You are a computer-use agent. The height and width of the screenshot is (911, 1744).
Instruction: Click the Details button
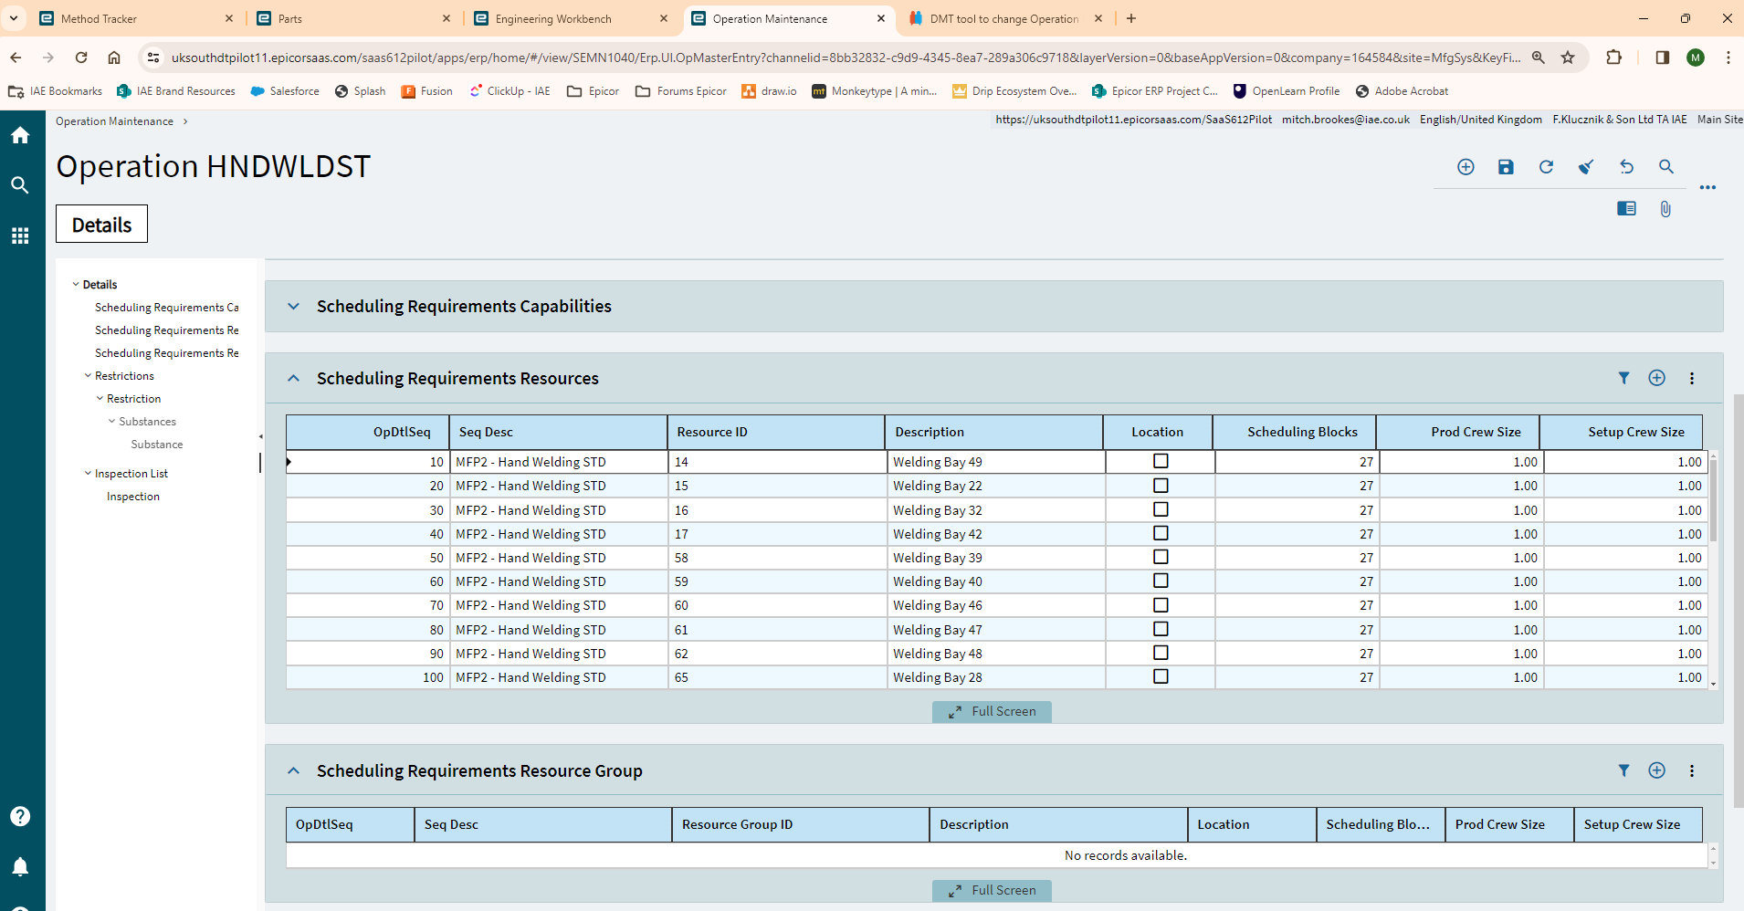101,225
